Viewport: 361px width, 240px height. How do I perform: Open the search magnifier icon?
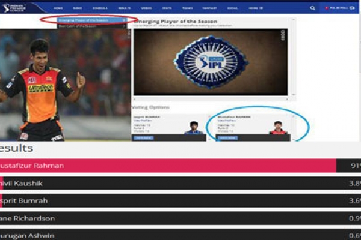tap(312, 8)
